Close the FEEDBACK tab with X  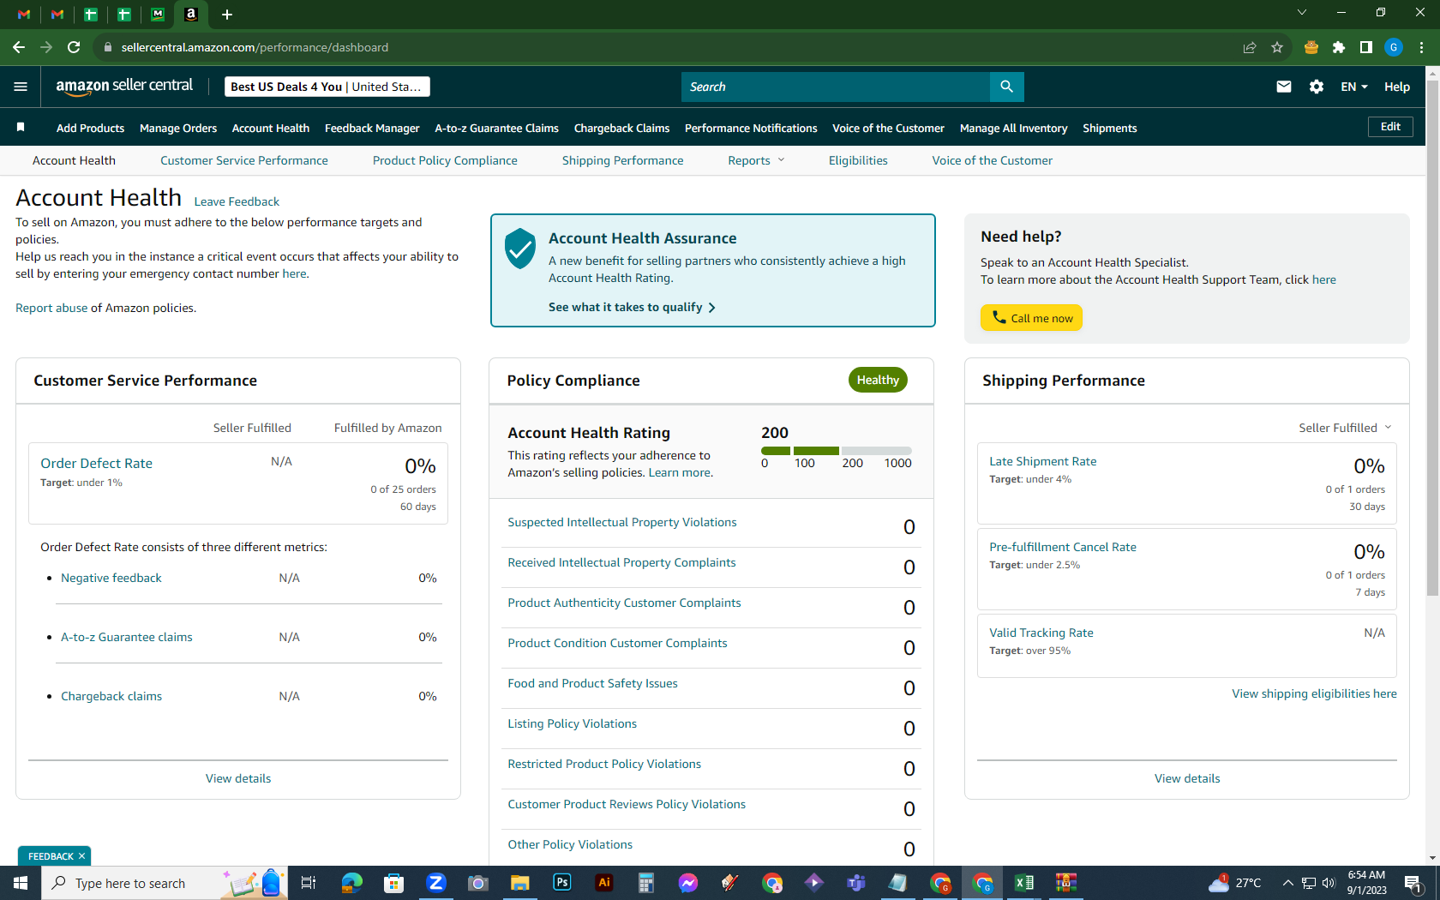[81, 856]
